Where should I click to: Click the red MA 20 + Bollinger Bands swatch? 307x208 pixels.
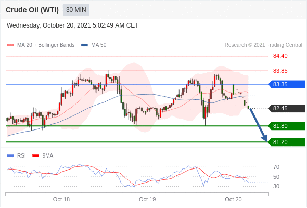[x=10, y=45]
